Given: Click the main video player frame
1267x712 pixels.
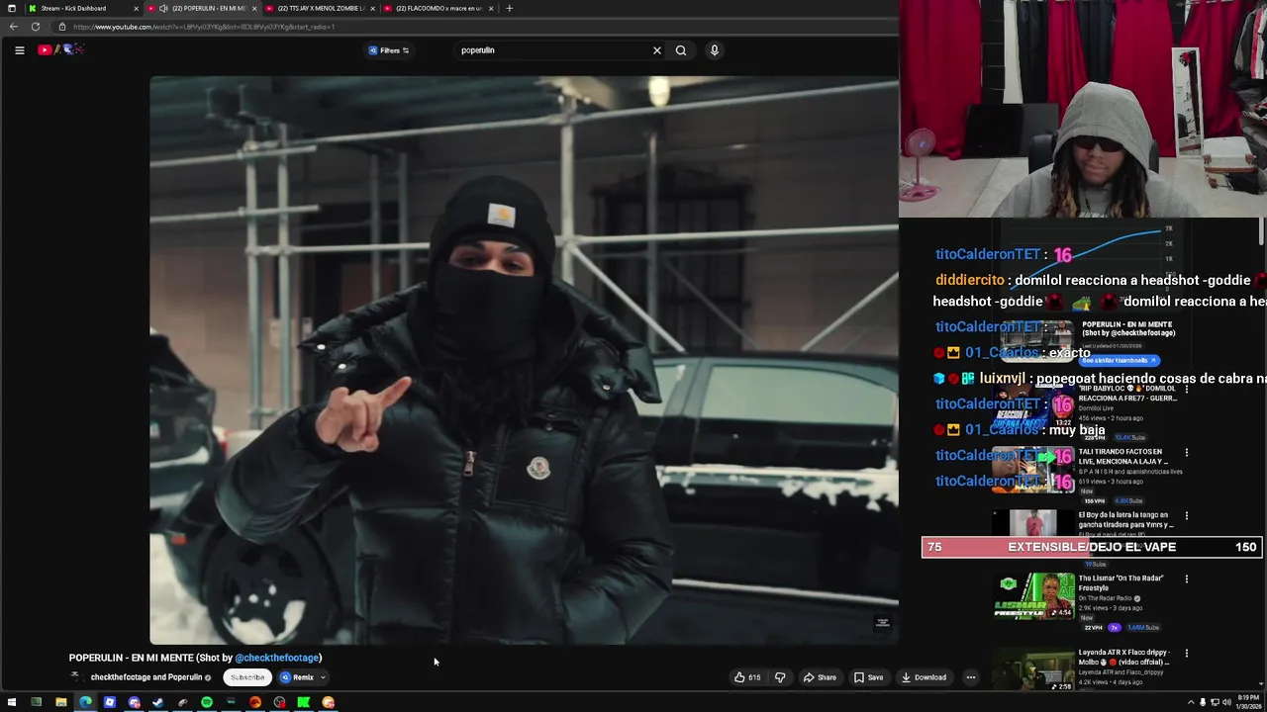Looking at the screenshot, I should 524,361.
